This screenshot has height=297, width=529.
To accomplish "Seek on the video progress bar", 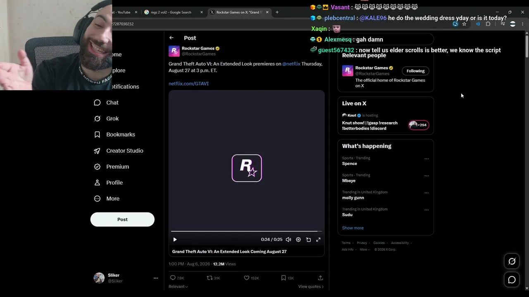I will click(x=247, y=231).
